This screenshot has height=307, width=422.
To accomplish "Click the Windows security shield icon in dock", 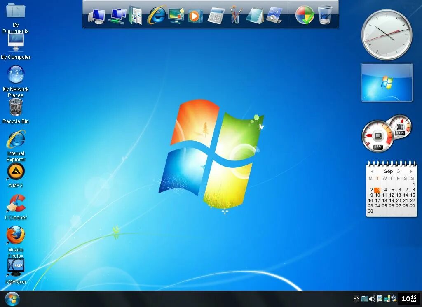I will click(305, 15).
